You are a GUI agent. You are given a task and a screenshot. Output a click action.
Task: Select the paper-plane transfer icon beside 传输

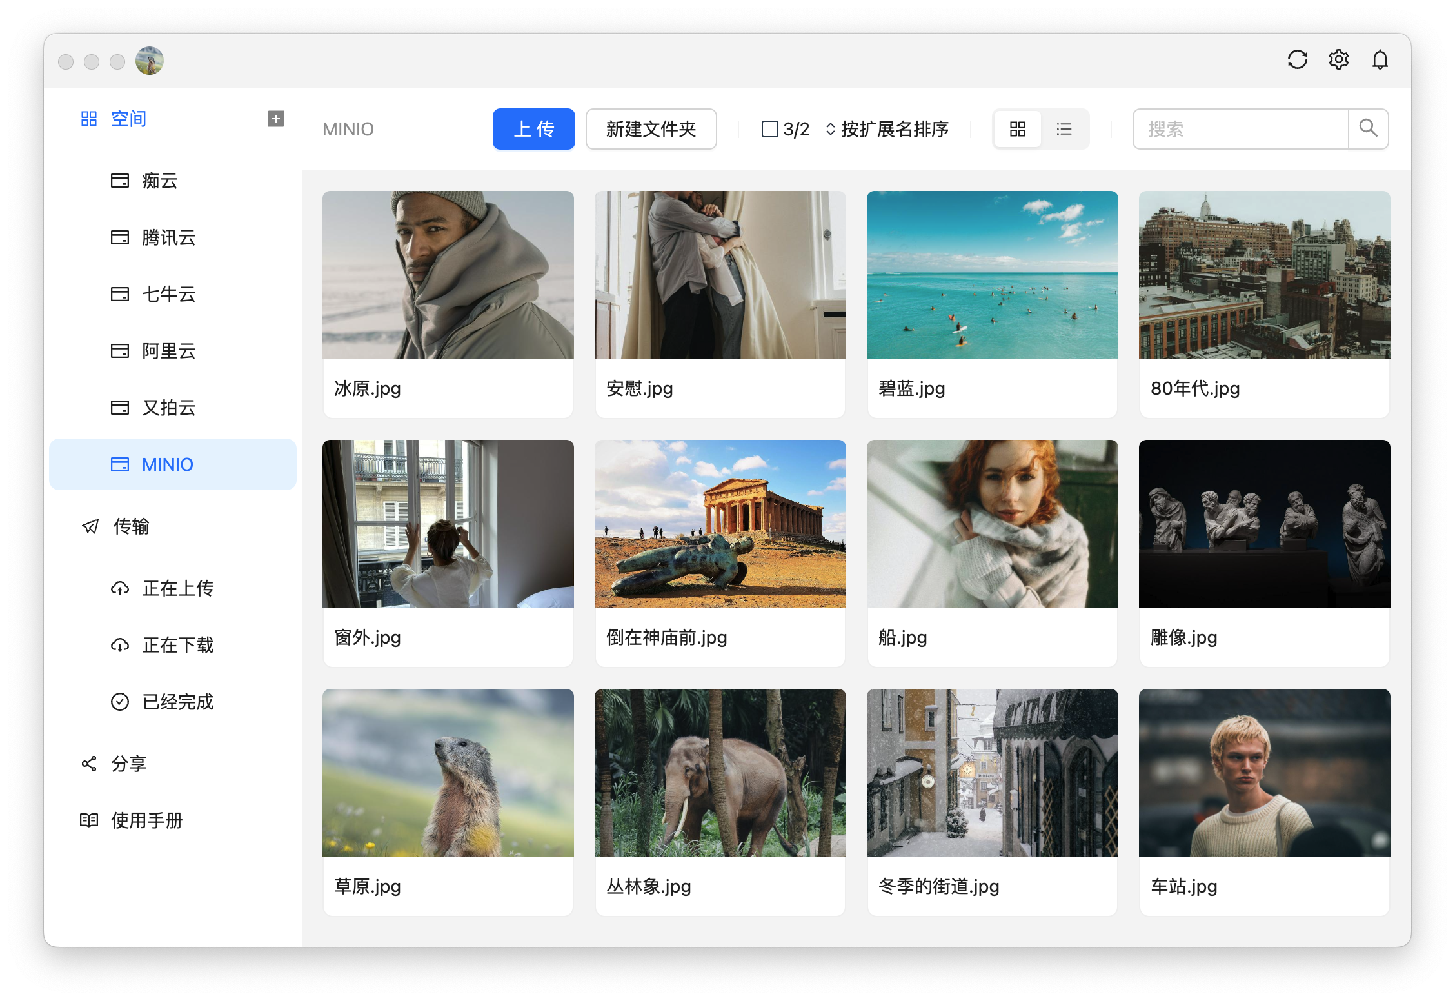tap(89, 527)
